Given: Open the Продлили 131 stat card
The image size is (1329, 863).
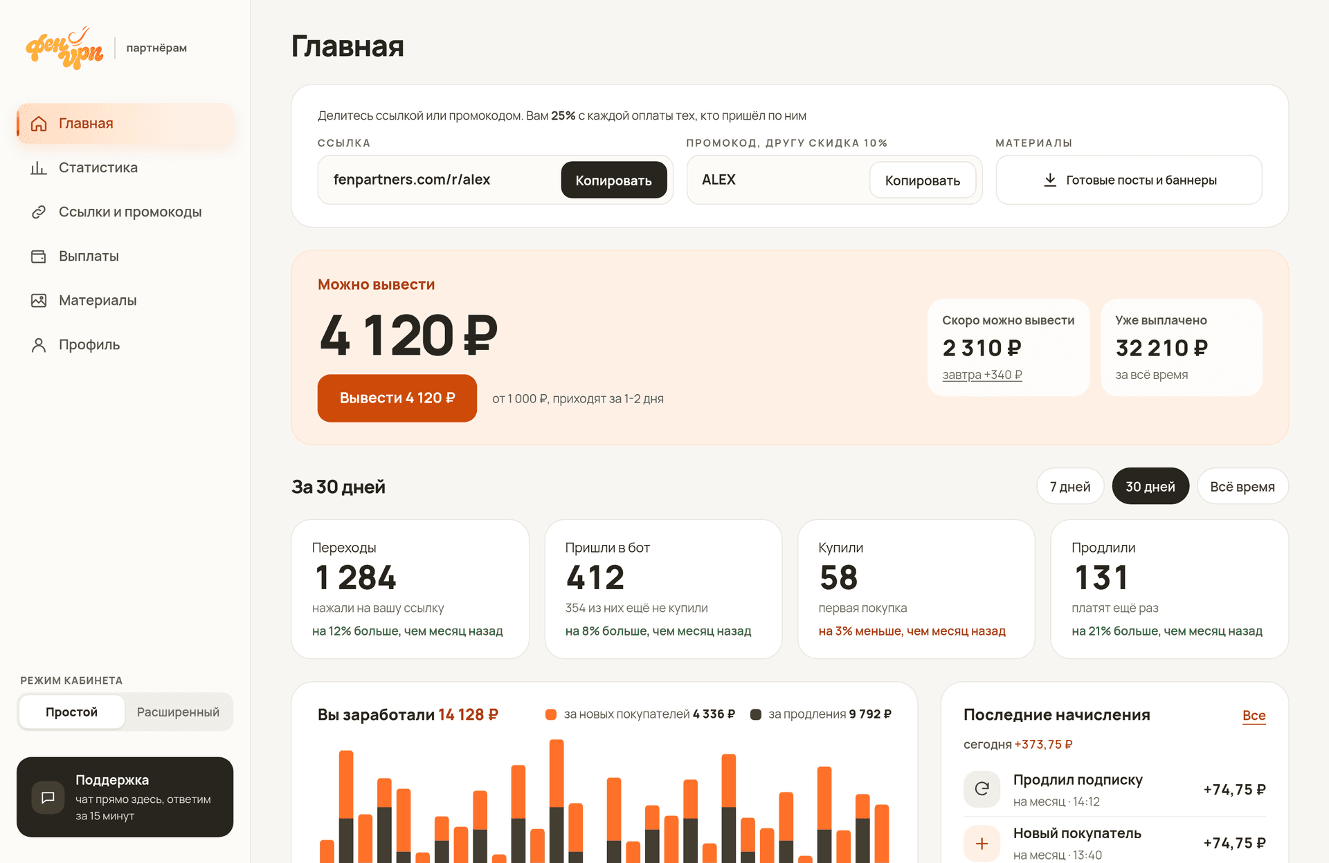Looking at the screenshot, I should click(1170, 589).
